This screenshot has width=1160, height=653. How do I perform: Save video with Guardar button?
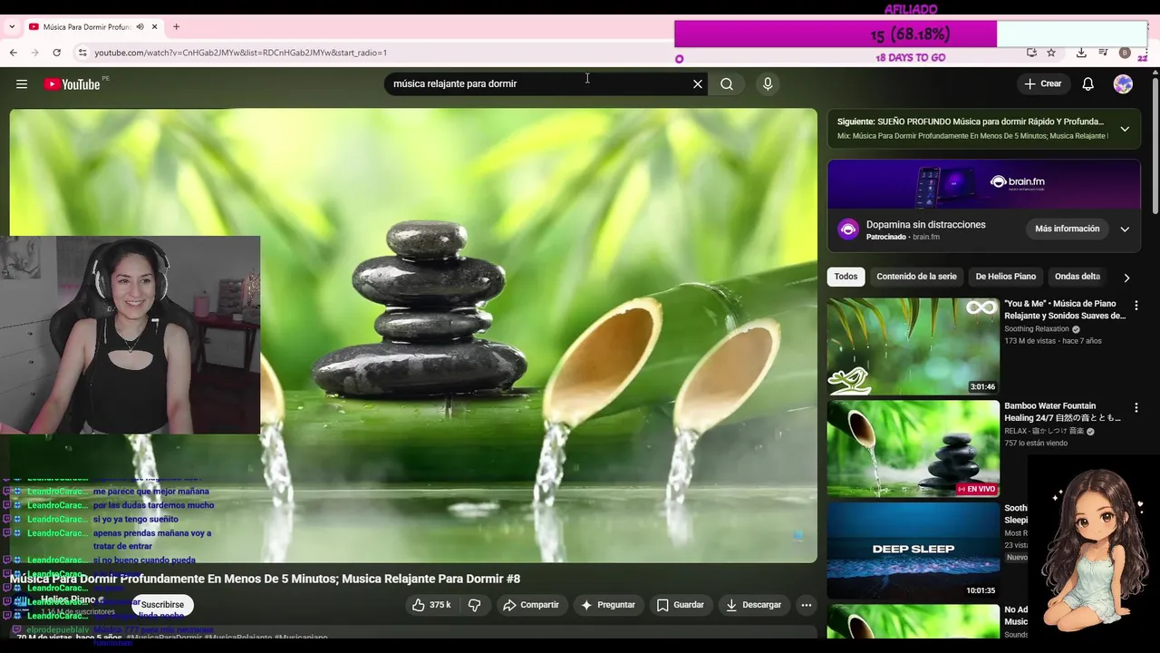point(680,605)
